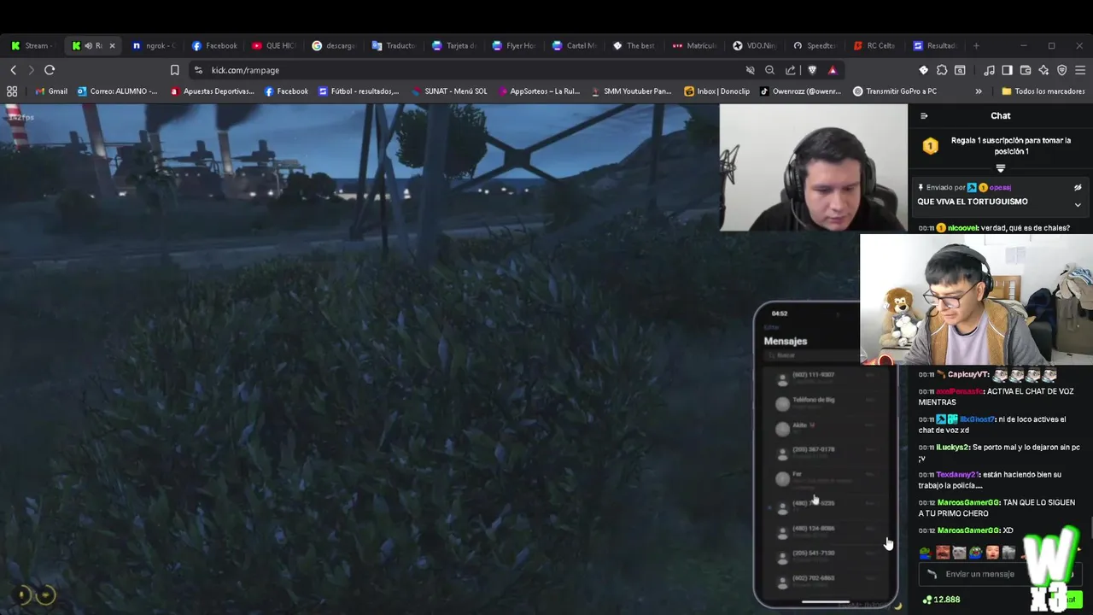Switch to the Speedtest tab

click(x=815, y=45)
